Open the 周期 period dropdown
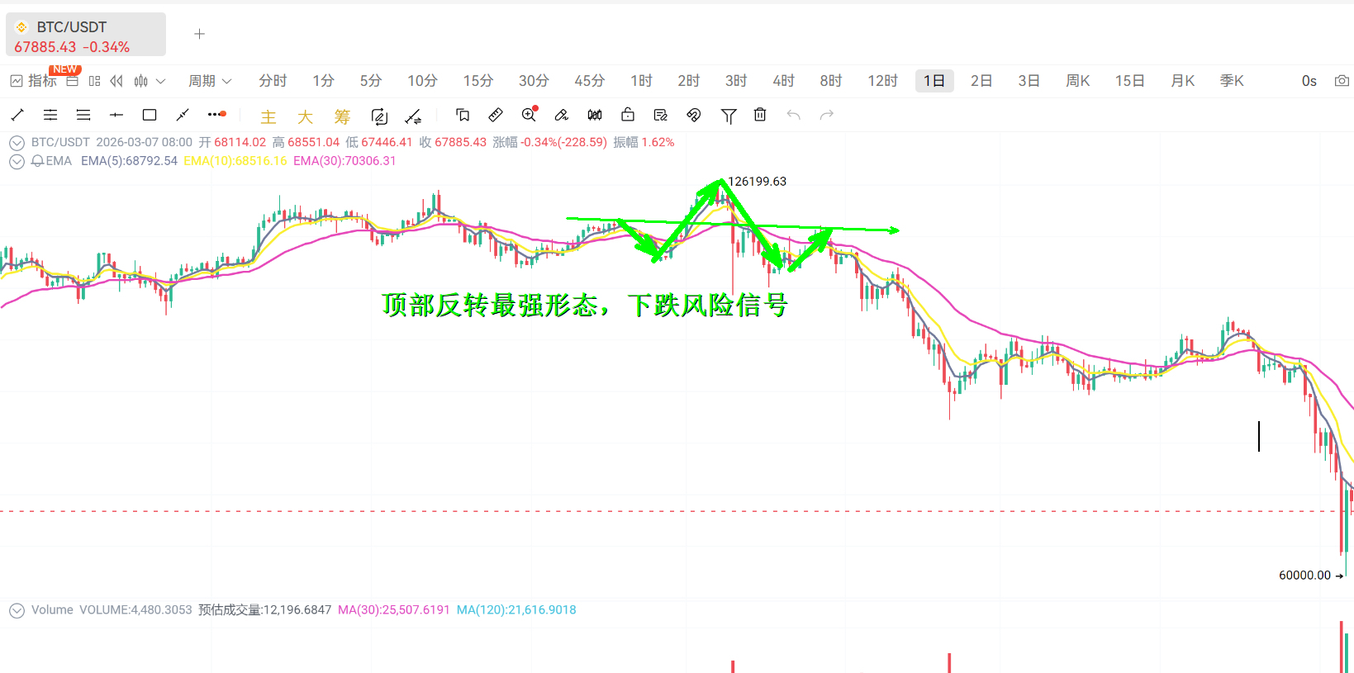The width and height of the screenshot is (1354, 673). [x=210, y=81]
